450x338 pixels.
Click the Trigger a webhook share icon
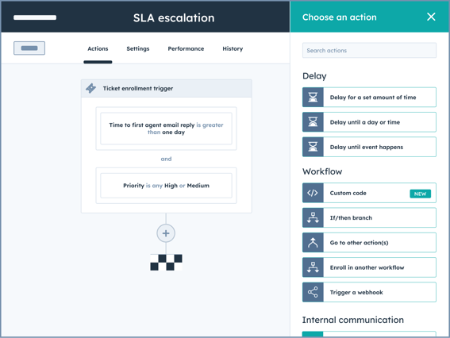313,293
